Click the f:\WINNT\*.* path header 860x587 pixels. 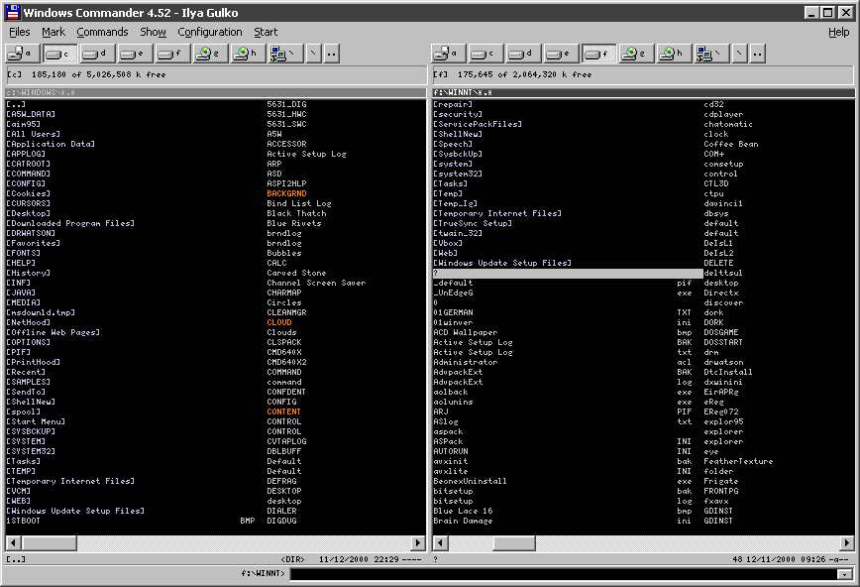643,92
